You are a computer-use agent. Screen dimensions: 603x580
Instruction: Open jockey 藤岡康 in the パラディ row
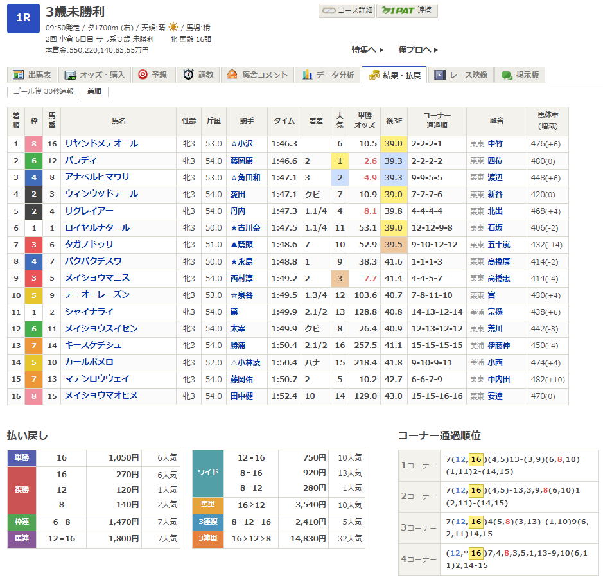pos(241,161)
